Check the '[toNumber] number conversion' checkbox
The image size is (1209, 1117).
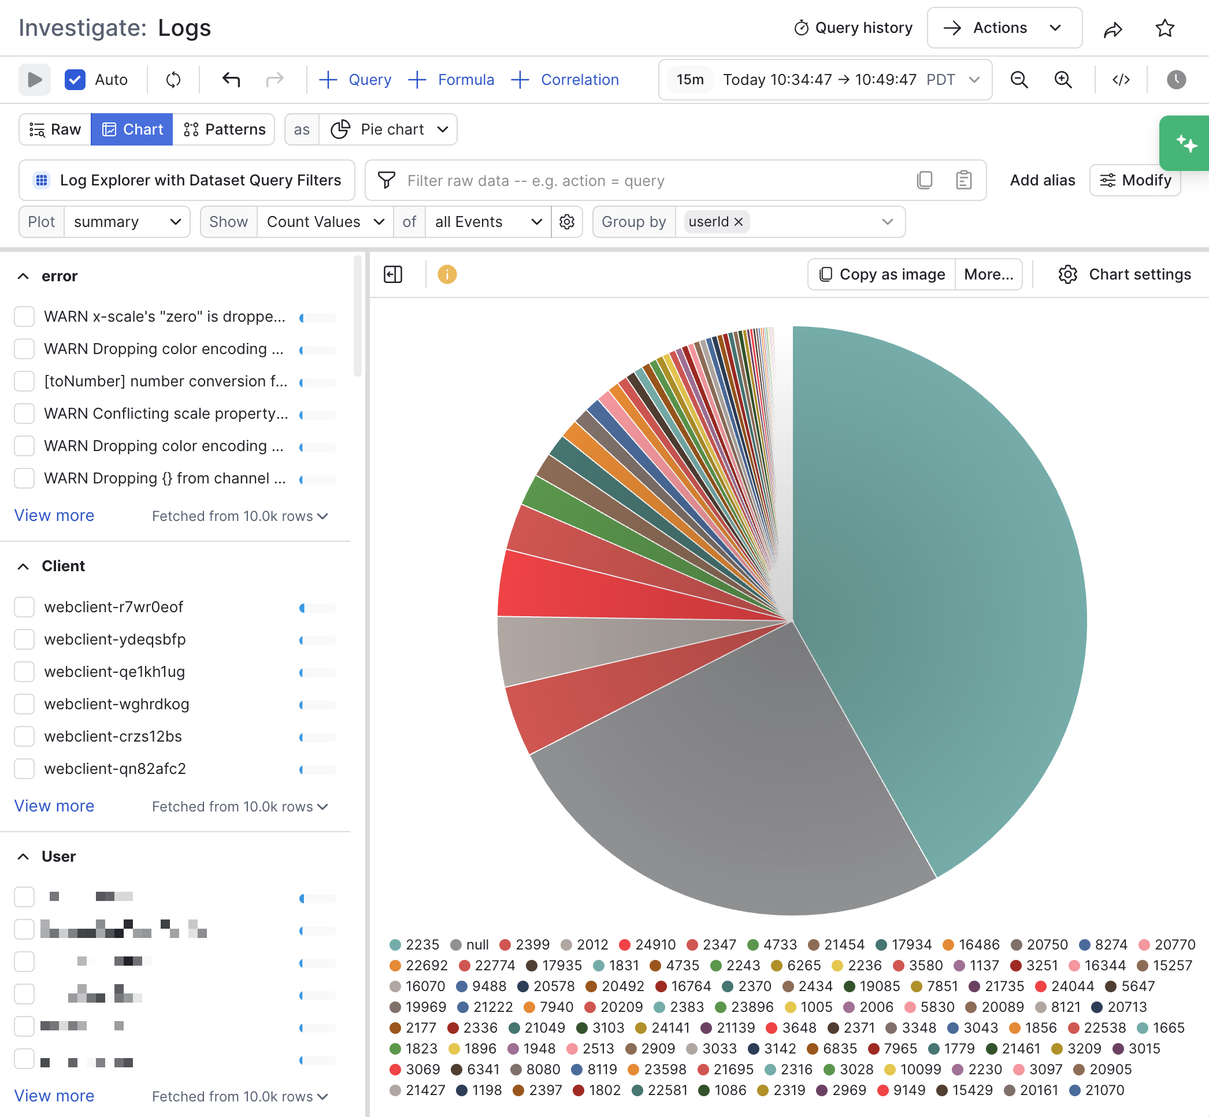[x=24, y=381]
